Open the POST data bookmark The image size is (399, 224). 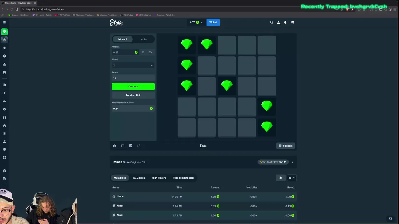coord(127,15)
